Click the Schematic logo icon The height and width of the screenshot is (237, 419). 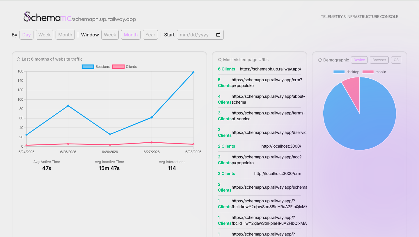(x=27, y=17)
